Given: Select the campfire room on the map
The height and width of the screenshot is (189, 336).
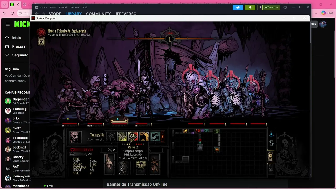Looking at the screenshot, I should point(217,150).
